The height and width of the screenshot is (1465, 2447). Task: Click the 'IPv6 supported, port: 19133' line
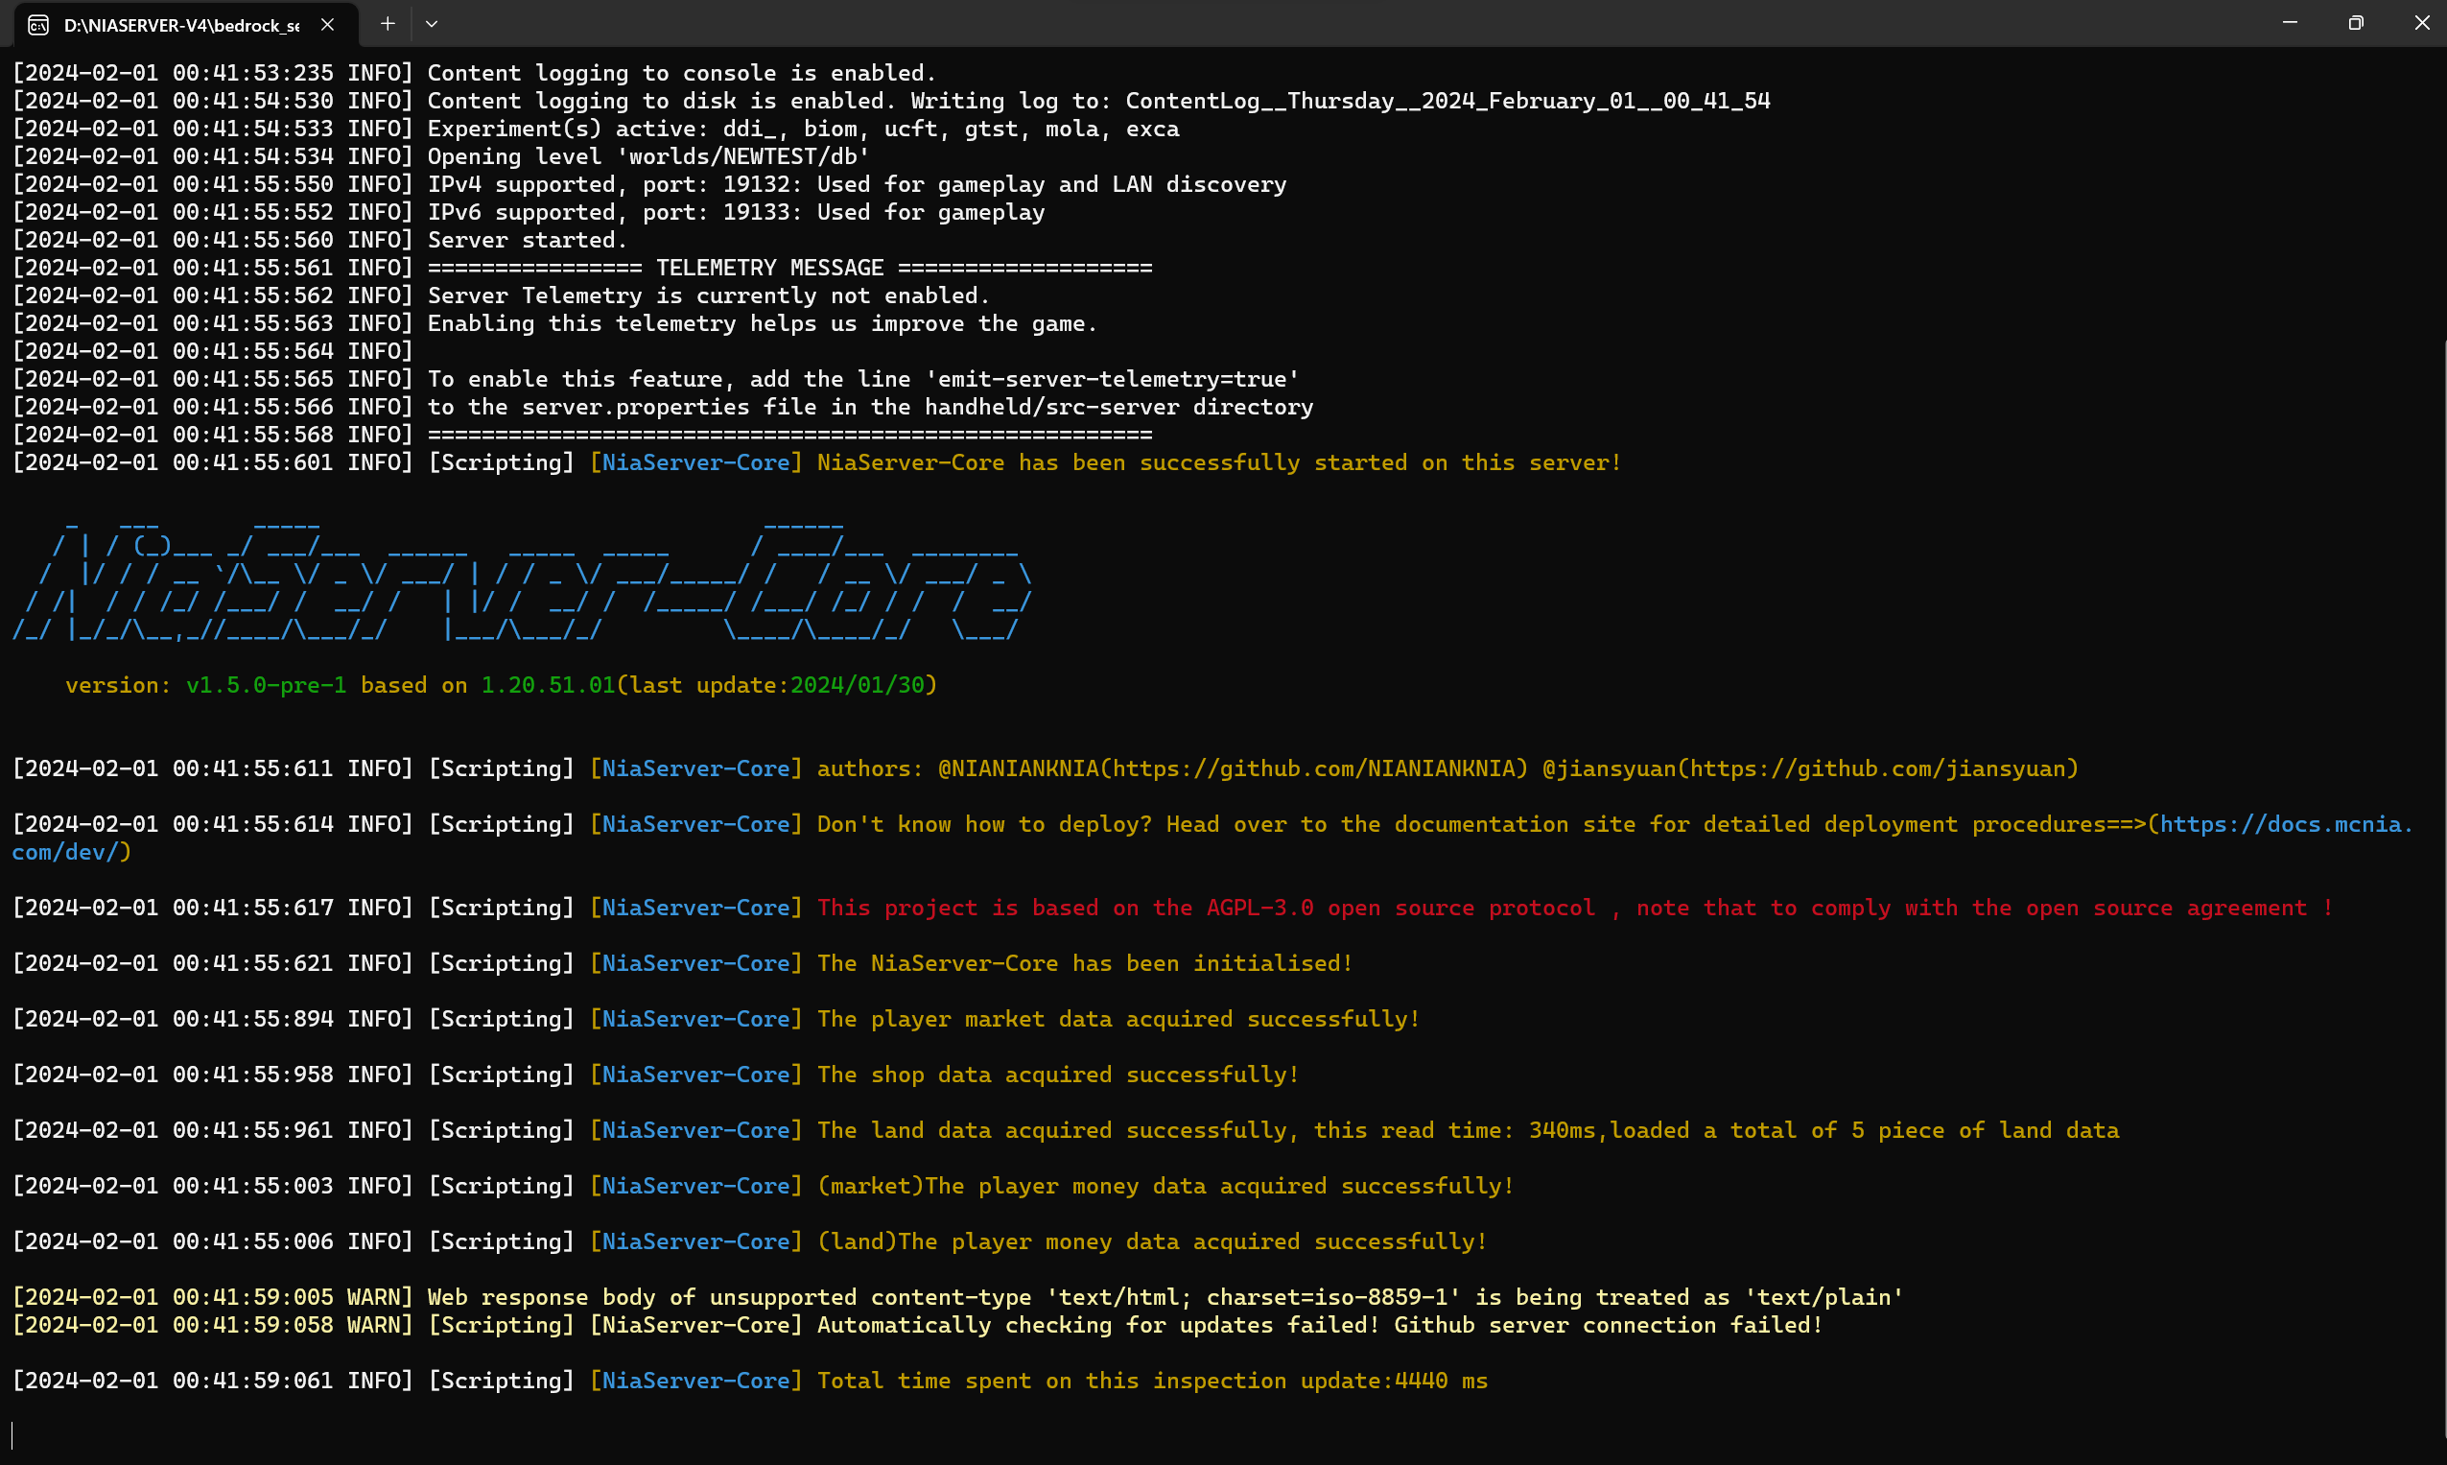(529, 212)
